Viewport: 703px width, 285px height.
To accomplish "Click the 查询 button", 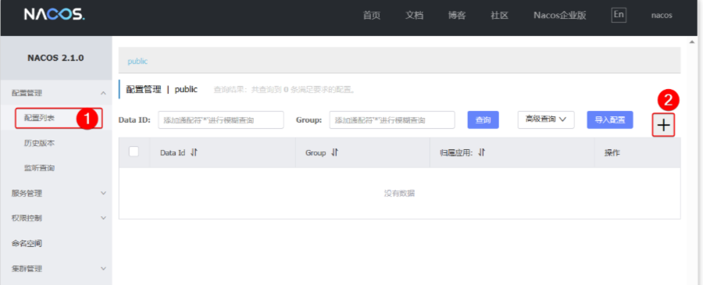I will click(483, 119).
